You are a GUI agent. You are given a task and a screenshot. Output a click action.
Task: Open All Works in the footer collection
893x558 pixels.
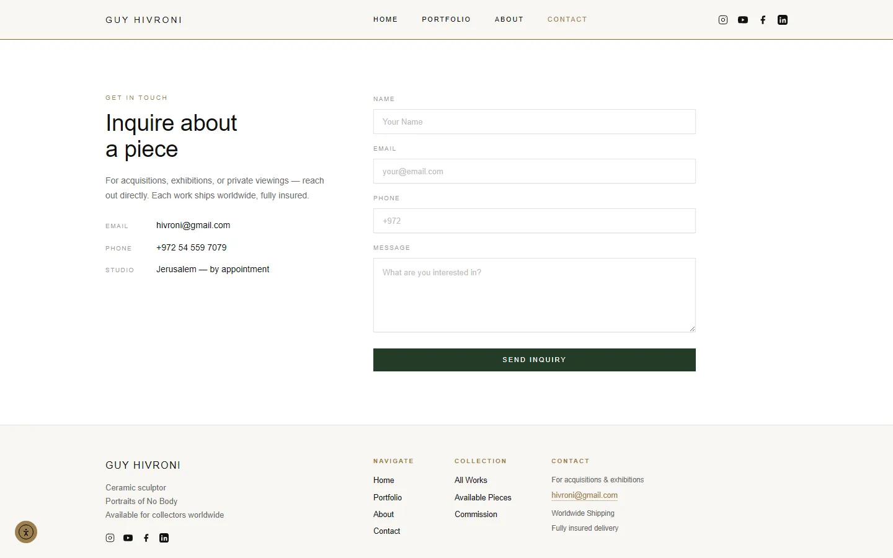[x=471, y=480]
